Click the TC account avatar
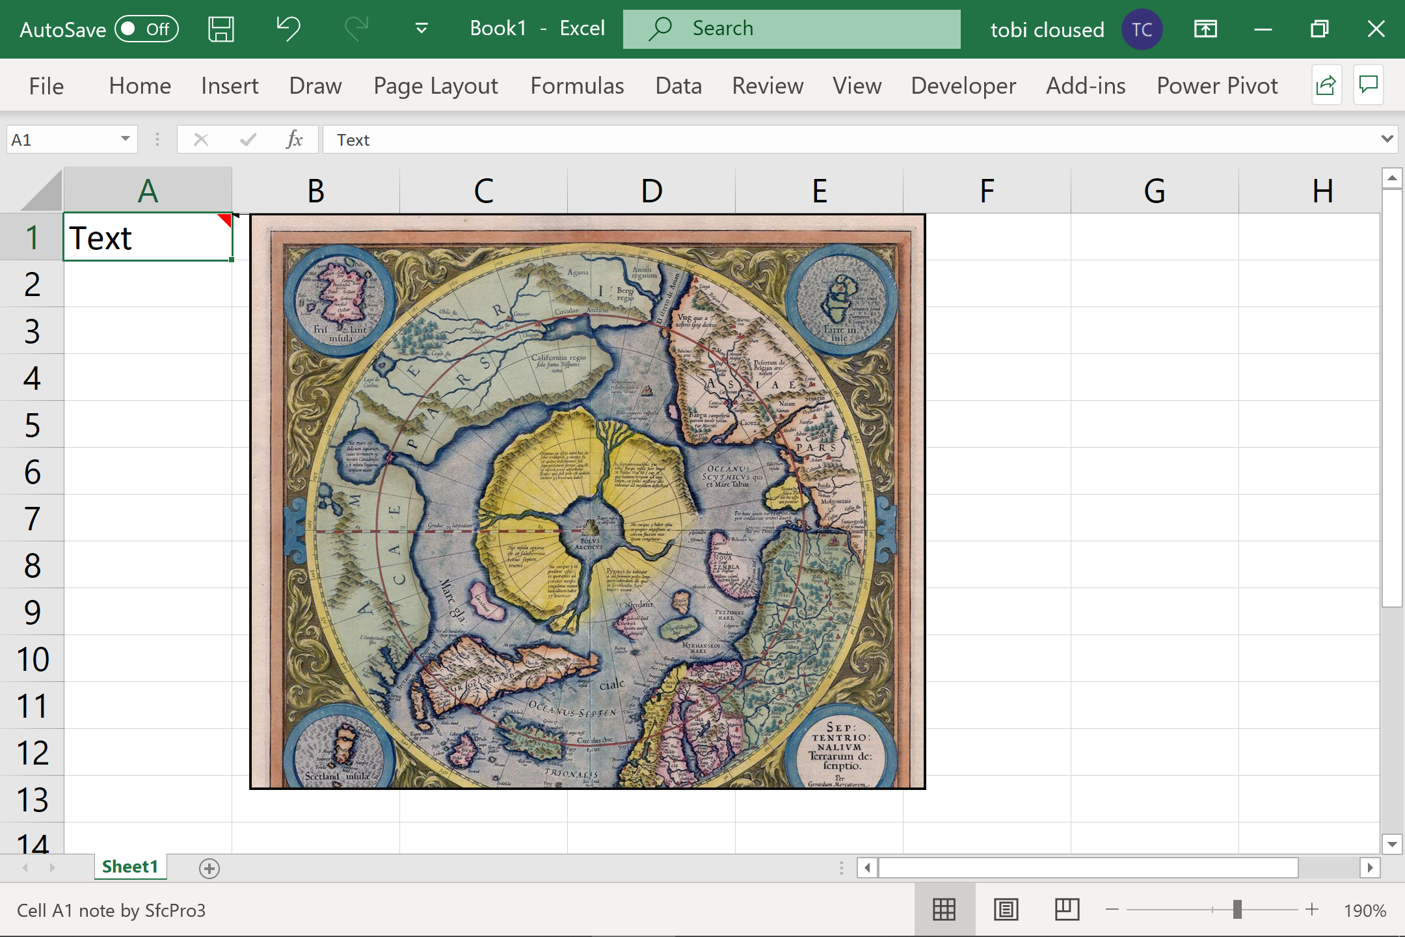 (x=1142, y=29)
